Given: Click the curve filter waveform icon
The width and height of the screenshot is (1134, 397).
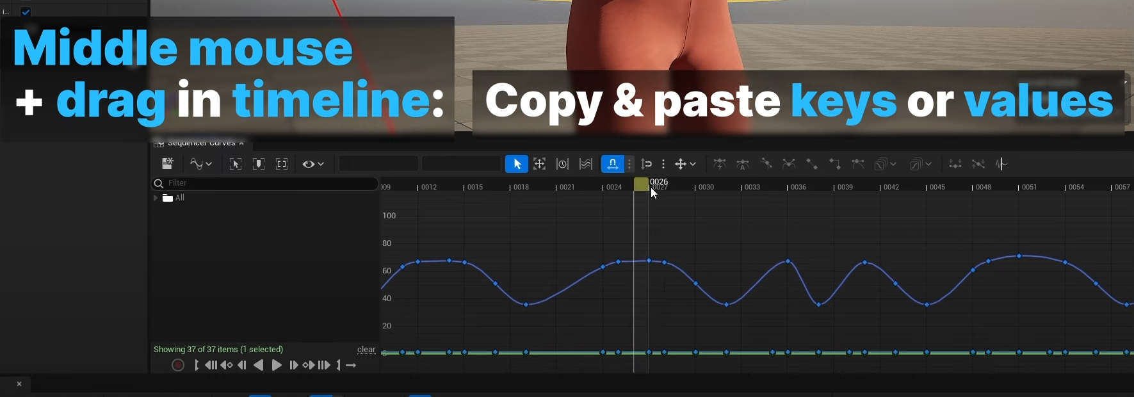Looking at the screenshot, I should tap(1002, 164).
